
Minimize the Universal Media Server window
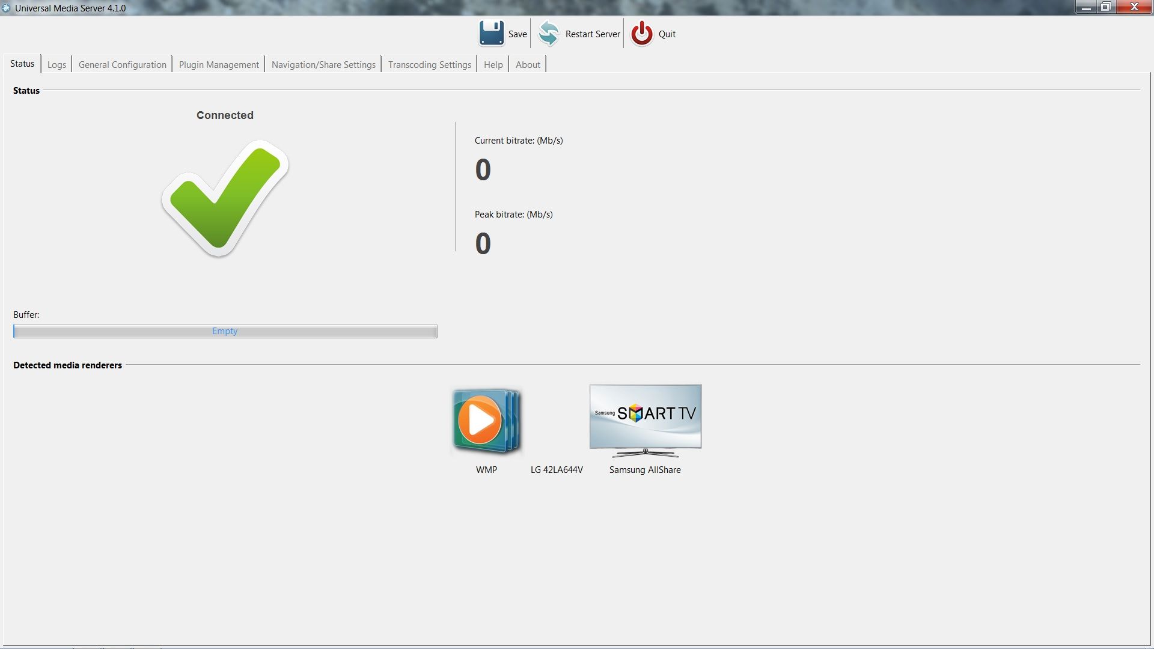coord(1085,7)
